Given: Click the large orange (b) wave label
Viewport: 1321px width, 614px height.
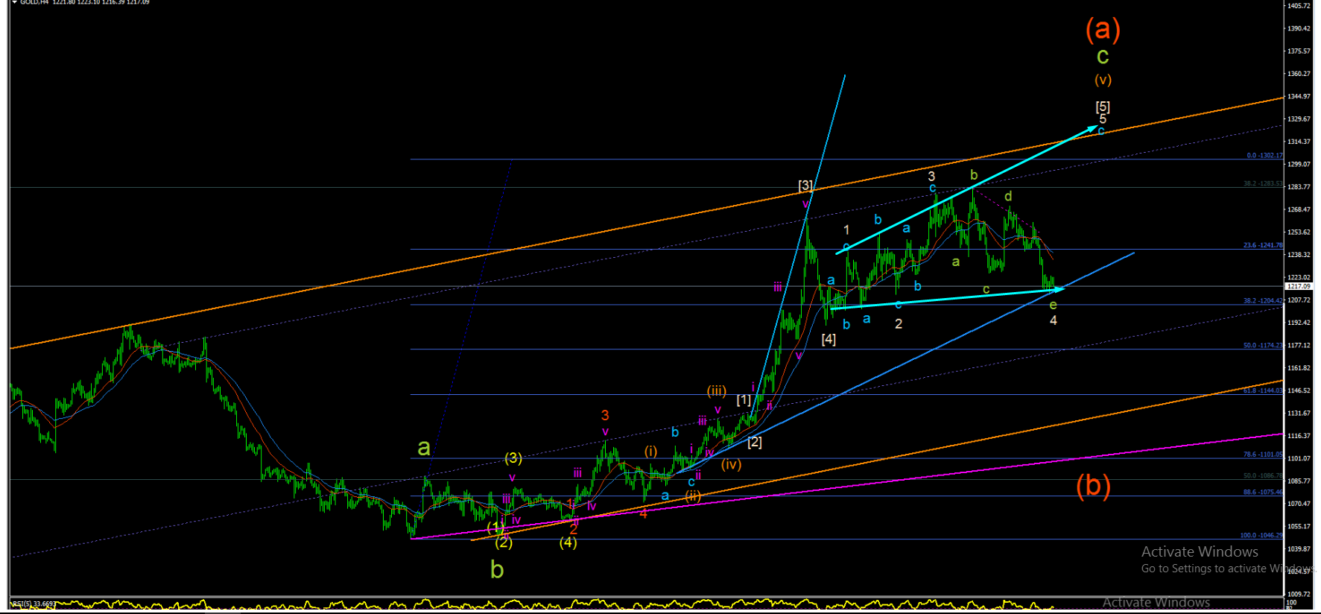Looking at the screenshot, I should [x=1093, y=486].
